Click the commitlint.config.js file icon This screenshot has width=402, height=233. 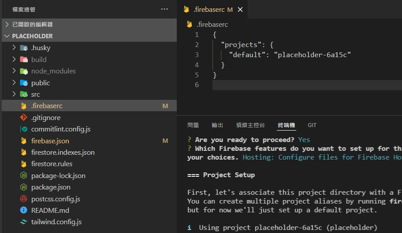point(24,129)
